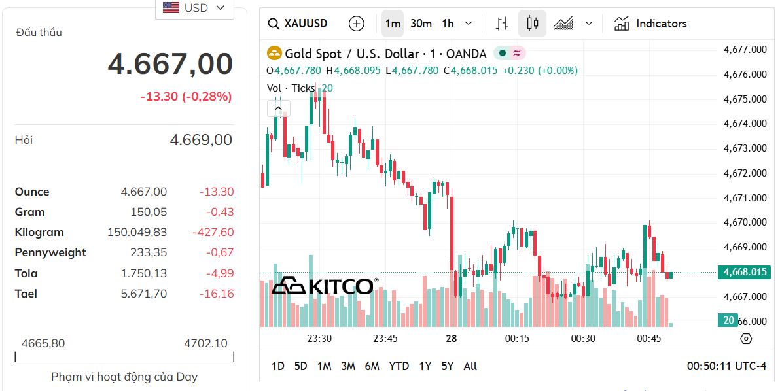Viewport: 780px width, 391px height.
Task: Switch to the 30m interval tab
Action: (420, 23)
